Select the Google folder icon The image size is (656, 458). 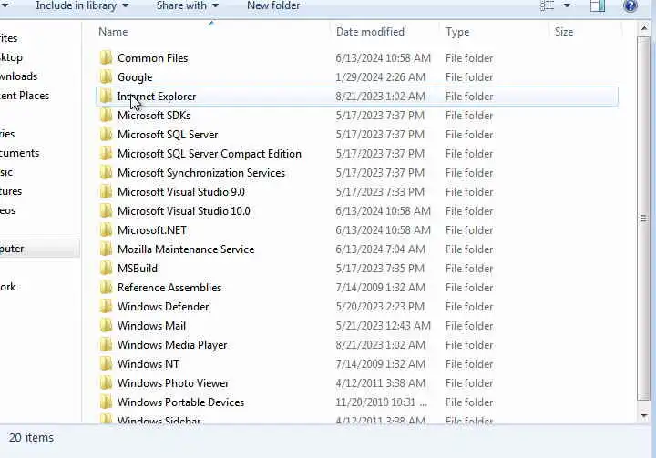pos(107,77)
